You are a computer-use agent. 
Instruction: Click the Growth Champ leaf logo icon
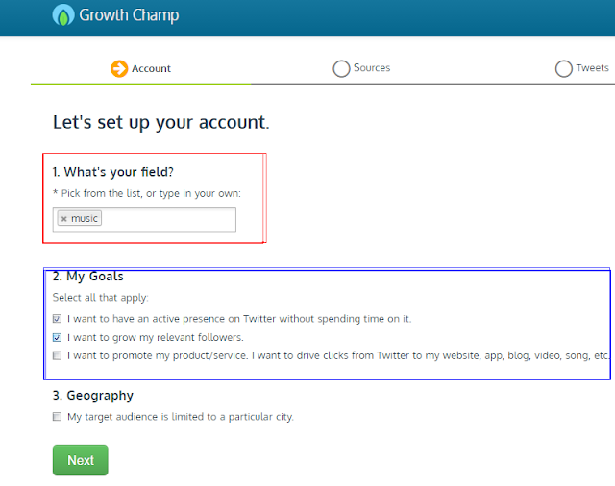[x=63, y=15]
